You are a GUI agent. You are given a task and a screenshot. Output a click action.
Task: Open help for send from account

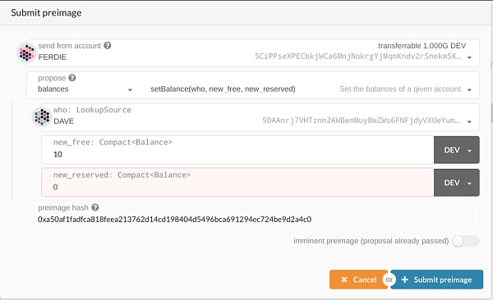pyautogui.click(x=107, y=46)
